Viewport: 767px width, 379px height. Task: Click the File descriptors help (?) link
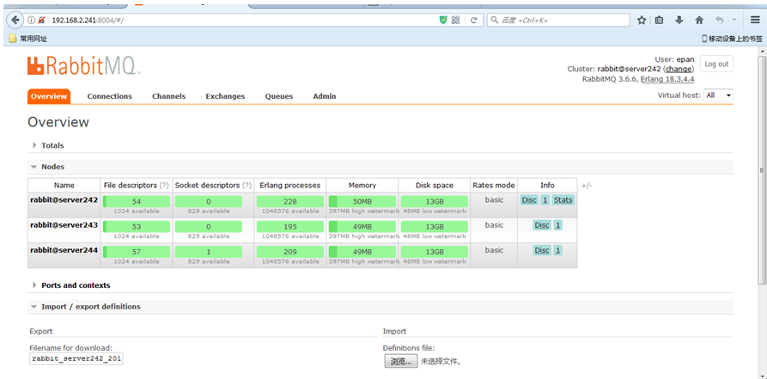(164, 186)
